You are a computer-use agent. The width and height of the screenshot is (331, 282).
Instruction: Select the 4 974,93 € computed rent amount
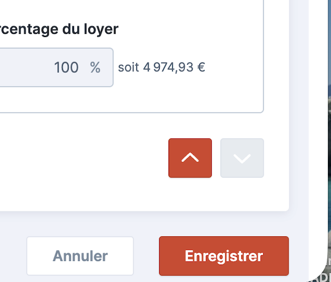(x=173, y=67)
